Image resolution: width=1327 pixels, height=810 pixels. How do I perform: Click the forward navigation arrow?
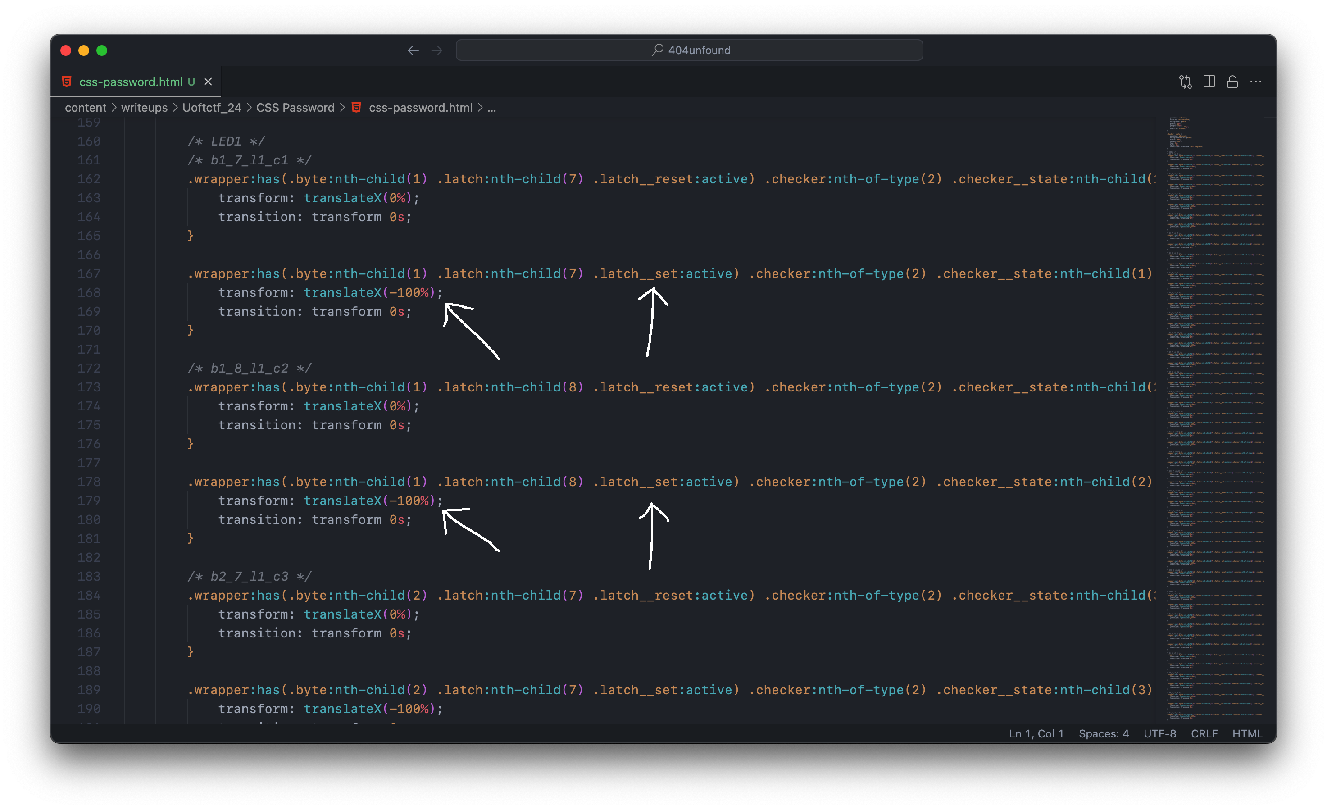(x=437, y=50)
